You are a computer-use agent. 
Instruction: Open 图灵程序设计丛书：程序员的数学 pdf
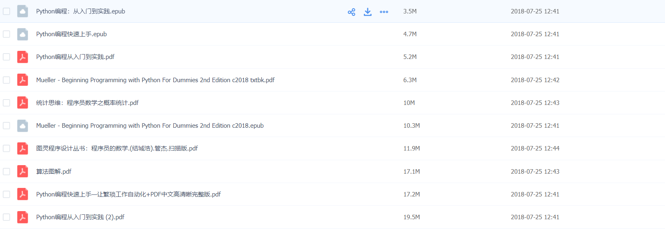(117, 148)
